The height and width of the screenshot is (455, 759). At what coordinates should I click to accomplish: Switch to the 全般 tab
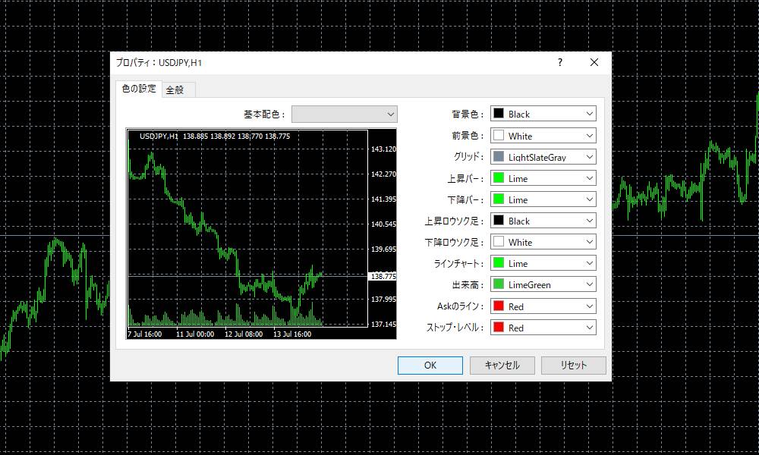pyautogui.click(x=177, y=89)
